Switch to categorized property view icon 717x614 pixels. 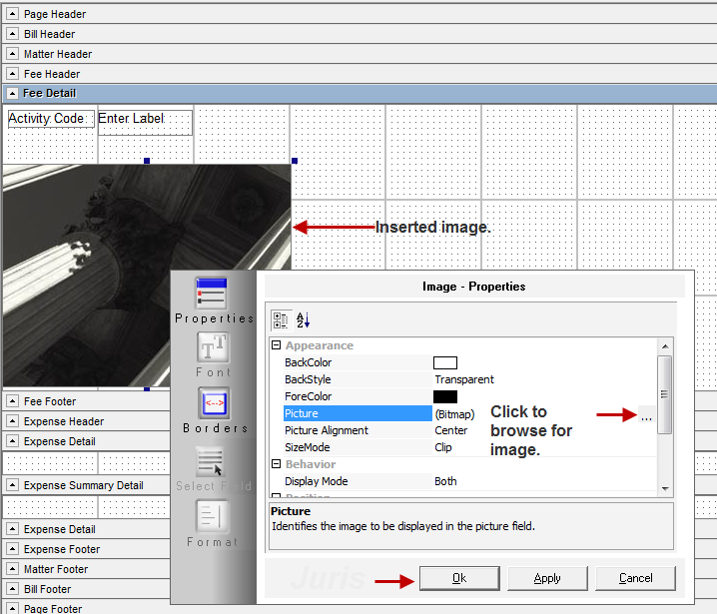[x=281, y=319]
